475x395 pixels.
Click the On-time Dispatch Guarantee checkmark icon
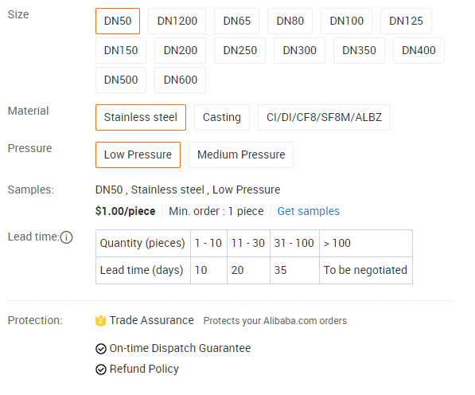[x=101, y=349]
